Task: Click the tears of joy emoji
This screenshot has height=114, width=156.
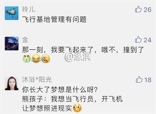Action: tap(36, 59)
